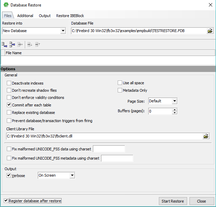This screenshot has height=207, width=216.
Task: Click the Client Library File path field
Action: (x=104, y=136)
